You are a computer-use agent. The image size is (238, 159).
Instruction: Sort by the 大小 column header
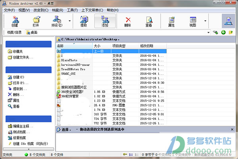102,46
